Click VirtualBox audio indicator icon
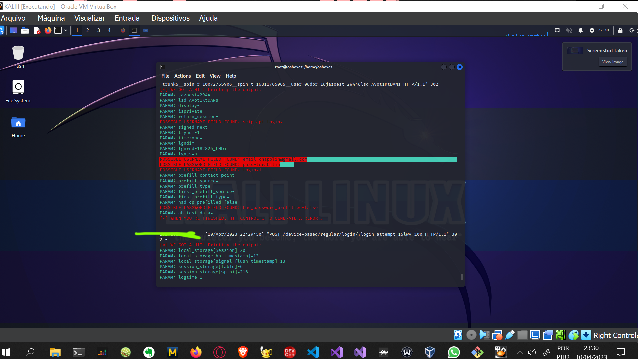Screen dimensions: 638x359 pos(484,335)
